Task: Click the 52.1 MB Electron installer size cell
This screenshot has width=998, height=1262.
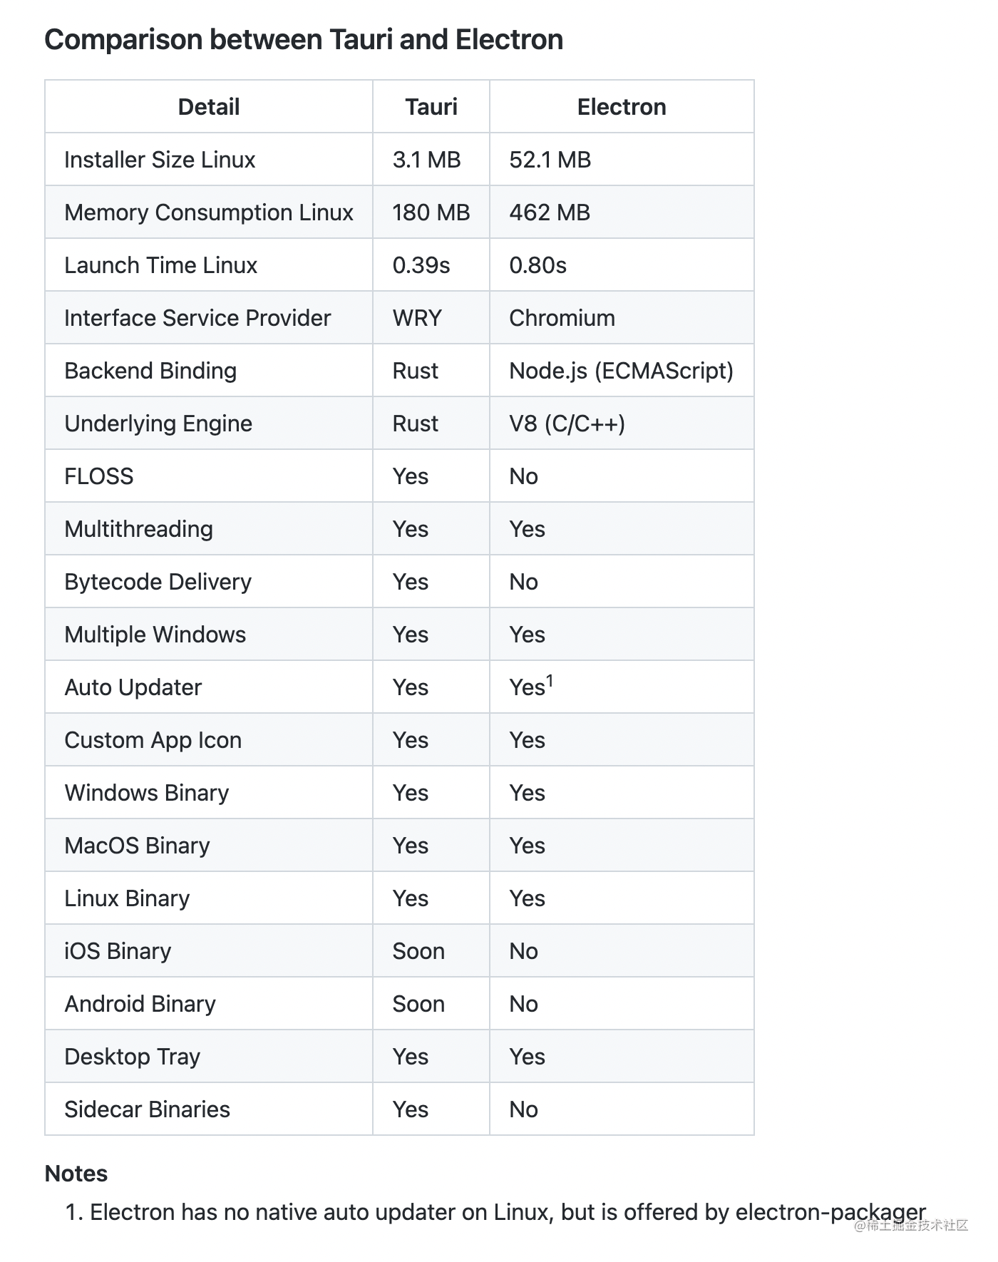Action: click(x=550, y=160)
